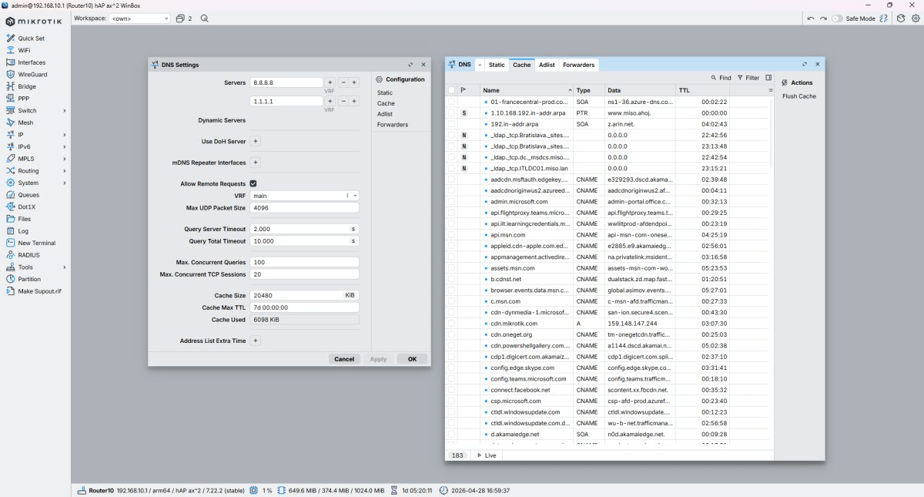Click the undo arrow in top toolbar
The height and width of the screenshot is (497, 924).
tap(811, 18)
